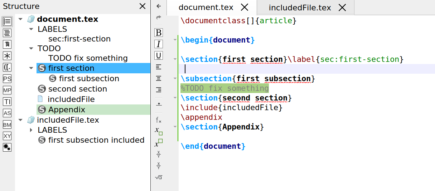Open the bookmarks side panel icon
435x191 pixels.
point(7,44)
